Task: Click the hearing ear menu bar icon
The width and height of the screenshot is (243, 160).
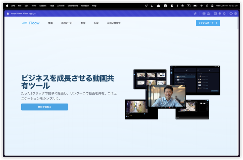Action: click(x=207, y=6)
